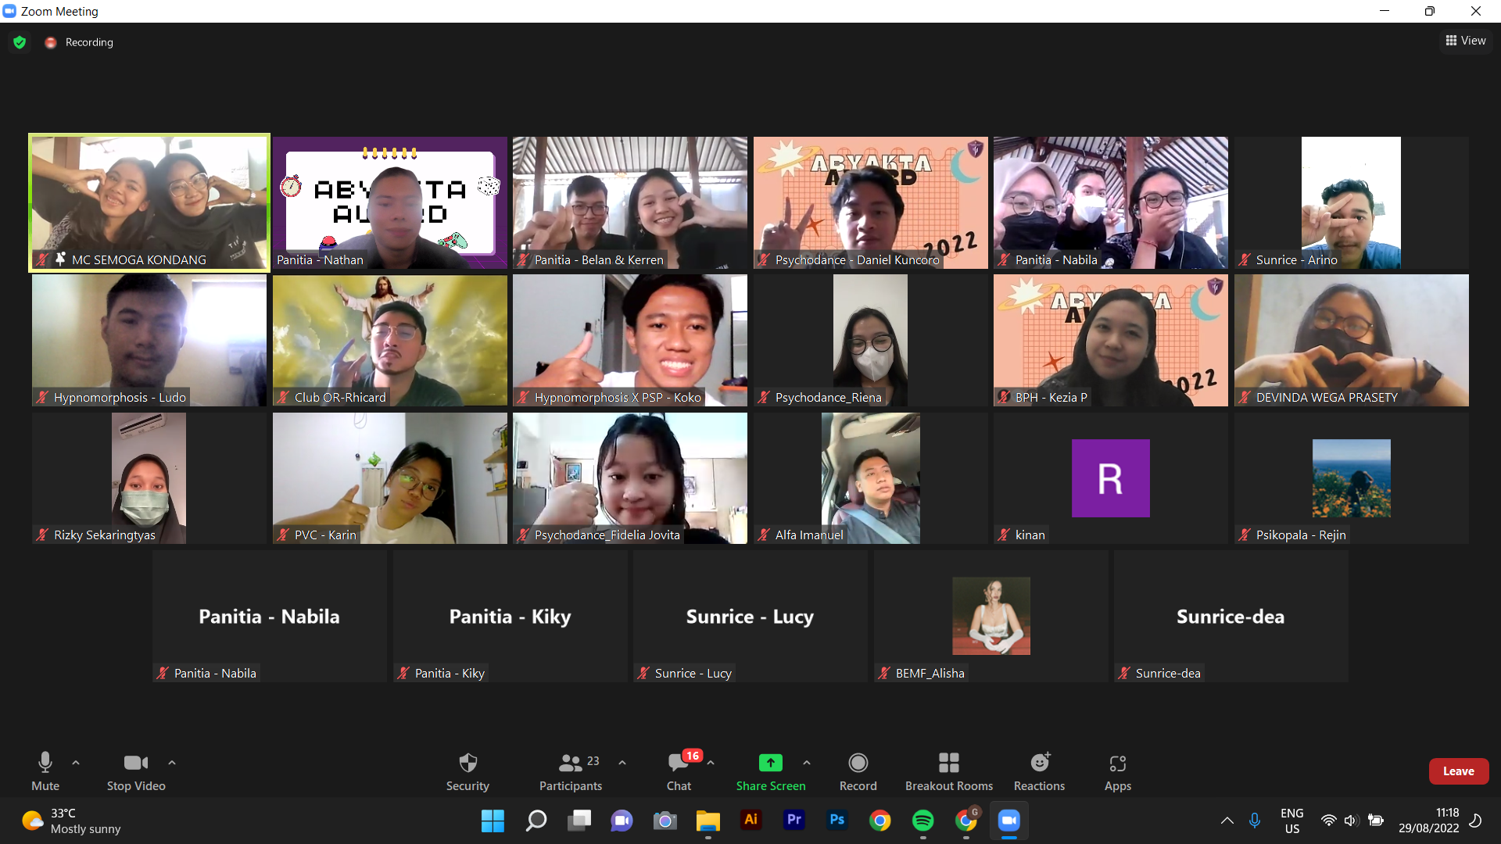Expand audio options arrow beside Mute

pyautogui.click(x=76, y=762)
